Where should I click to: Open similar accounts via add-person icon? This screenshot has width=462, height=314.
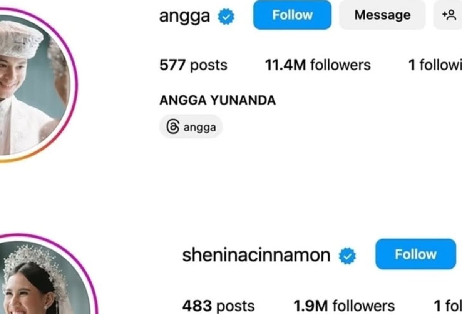point(449,15)
